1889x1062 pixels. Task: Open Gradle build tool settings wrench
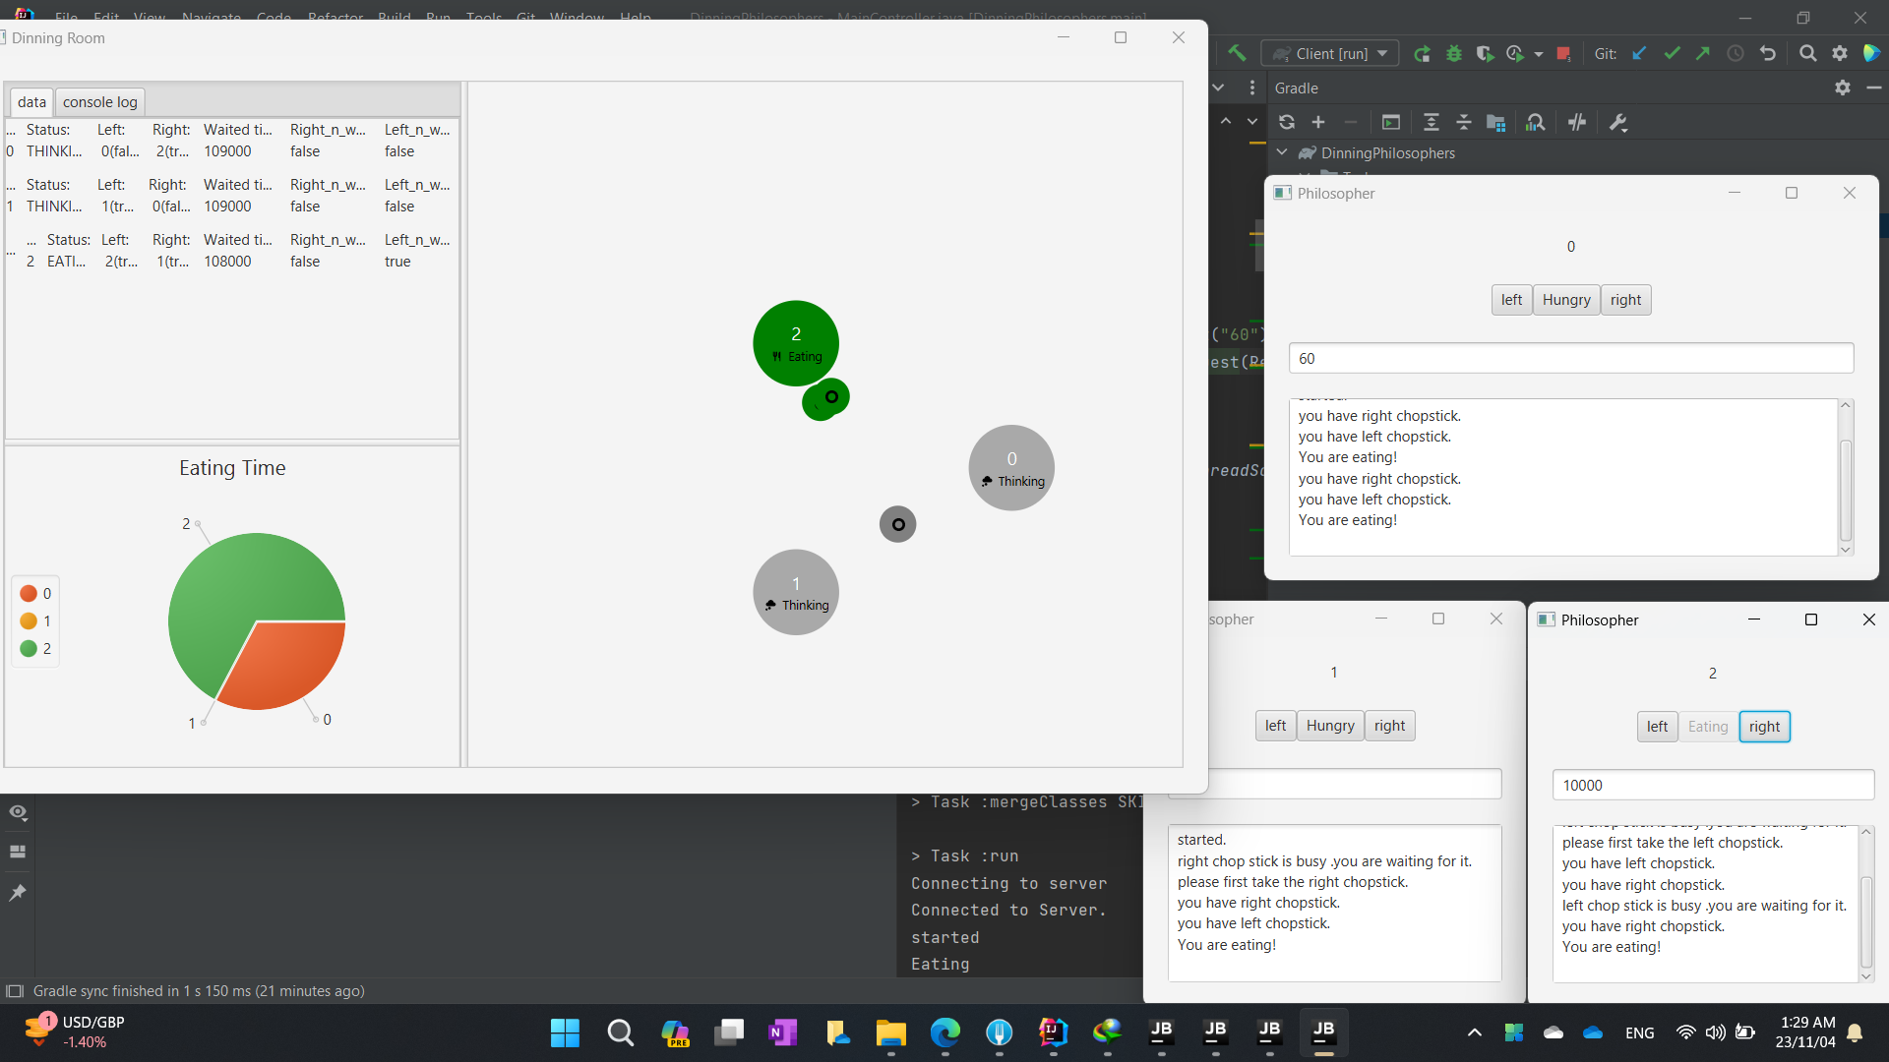tap(1617, 122)
